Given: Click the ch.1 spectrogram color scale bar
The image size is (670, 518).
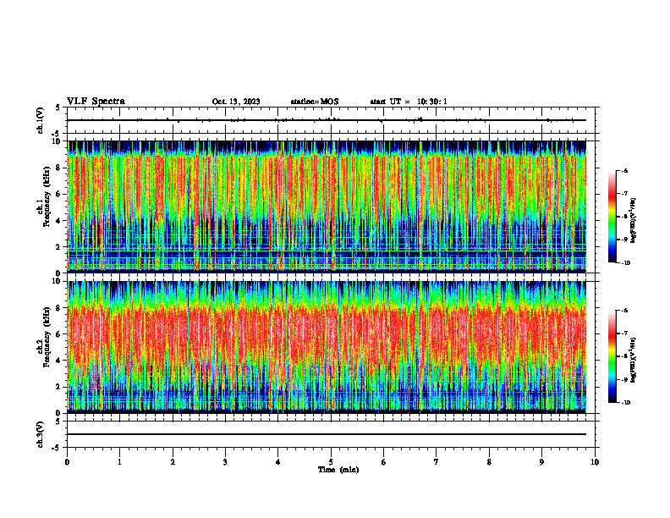Looking at the screenshot, I should 612,217.
